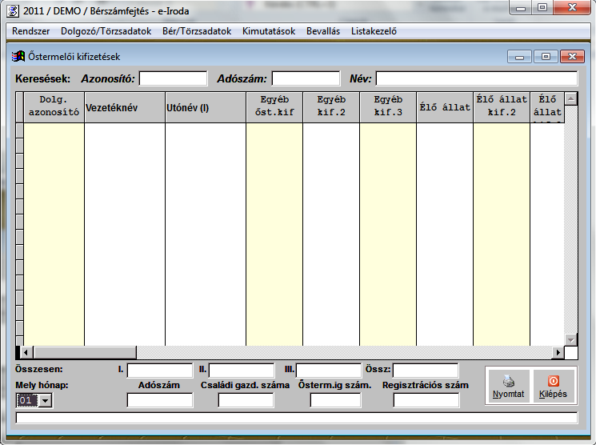Click the Nyomtat printer button
The height and width of the screenshot is (445, 596).
509,386
